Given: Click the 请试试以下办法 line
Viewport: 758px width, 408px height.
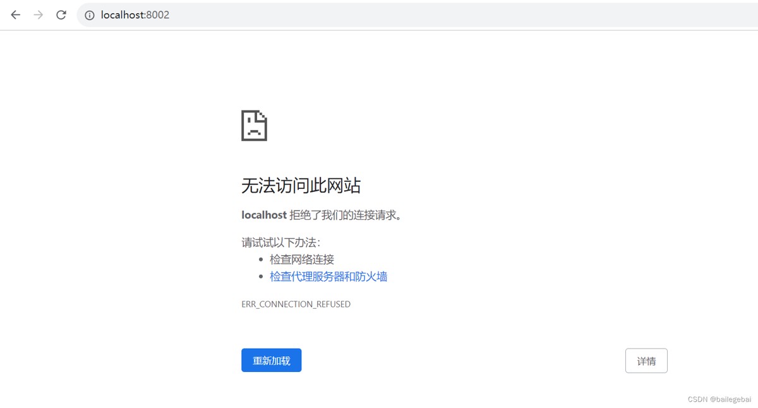Looking at the screenshot, I should tap(280, 243).
